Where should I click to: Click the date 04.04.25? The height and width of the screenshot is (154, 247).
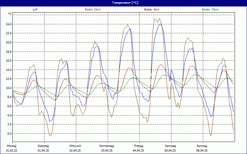(138, 151)
